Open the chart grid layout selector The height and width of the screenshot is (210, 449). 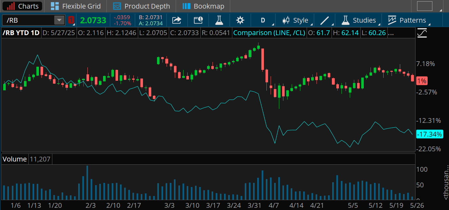[424, 6]
